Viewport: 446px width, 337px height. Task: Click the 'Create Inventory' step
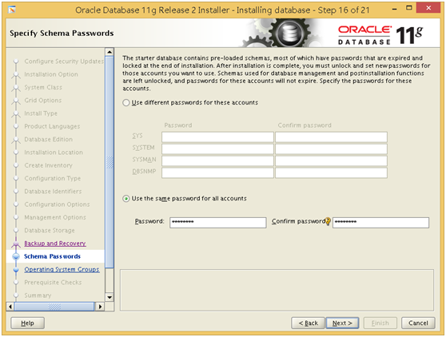pos(48,165)
